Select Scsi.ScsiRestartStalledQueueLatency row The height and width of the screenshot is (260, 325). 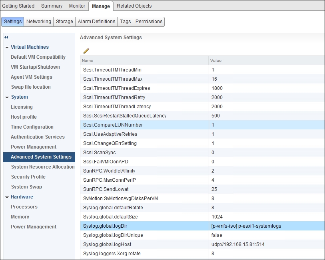click(203, 116)
